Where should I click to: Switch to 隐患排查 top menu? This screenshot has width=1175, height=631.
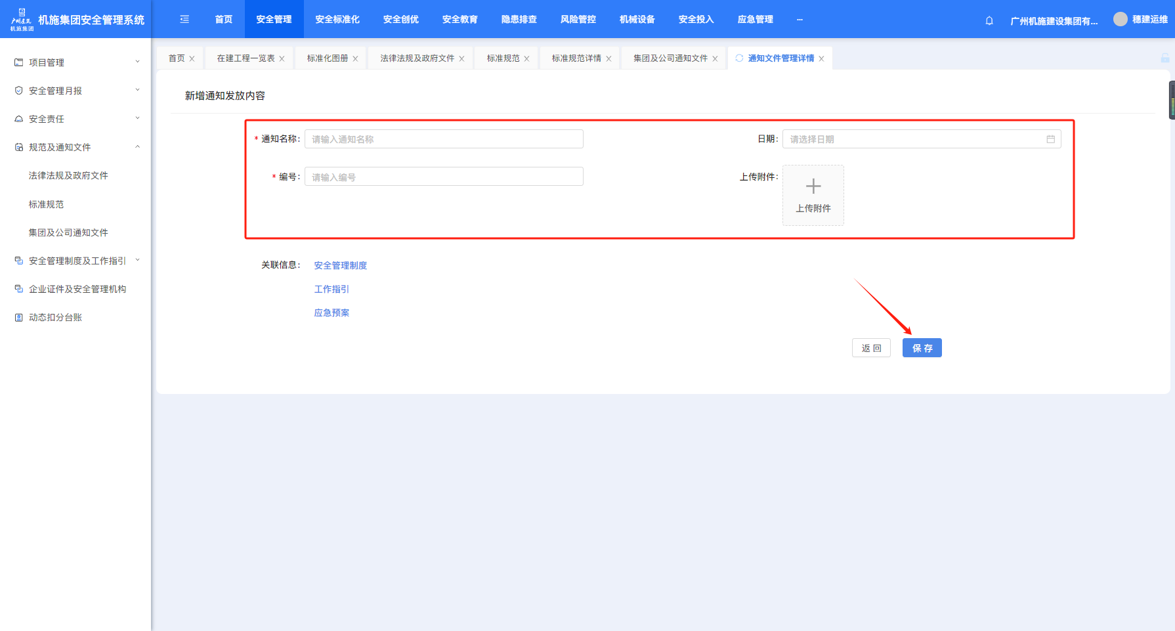(x=519, y=20)
